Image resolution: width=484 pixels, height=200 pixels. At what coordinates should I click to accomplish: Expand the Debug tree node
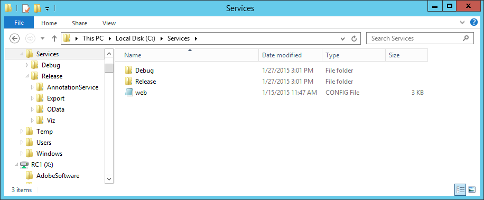click(x=27, y=65)
